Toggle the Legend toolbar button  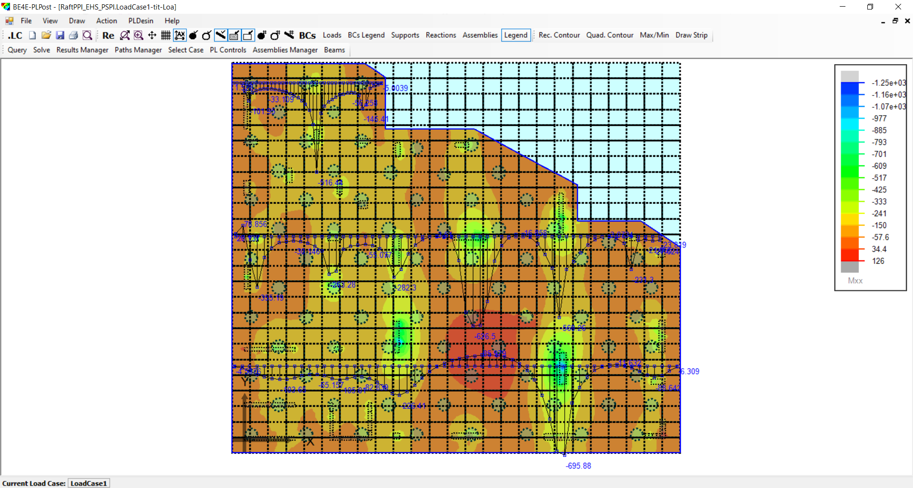515,35
